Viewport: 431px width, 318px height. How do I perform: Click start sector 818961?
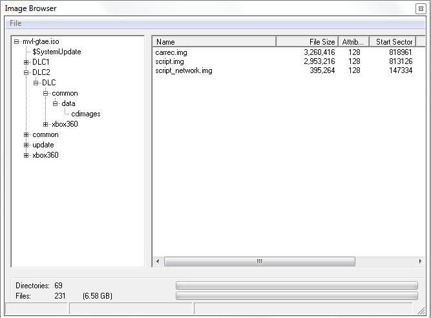click(x=401, y=52)
